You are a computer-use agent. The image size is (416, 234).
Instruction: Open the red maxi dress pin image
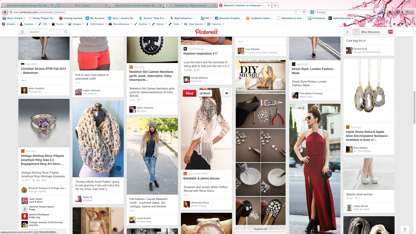[315, 169]
